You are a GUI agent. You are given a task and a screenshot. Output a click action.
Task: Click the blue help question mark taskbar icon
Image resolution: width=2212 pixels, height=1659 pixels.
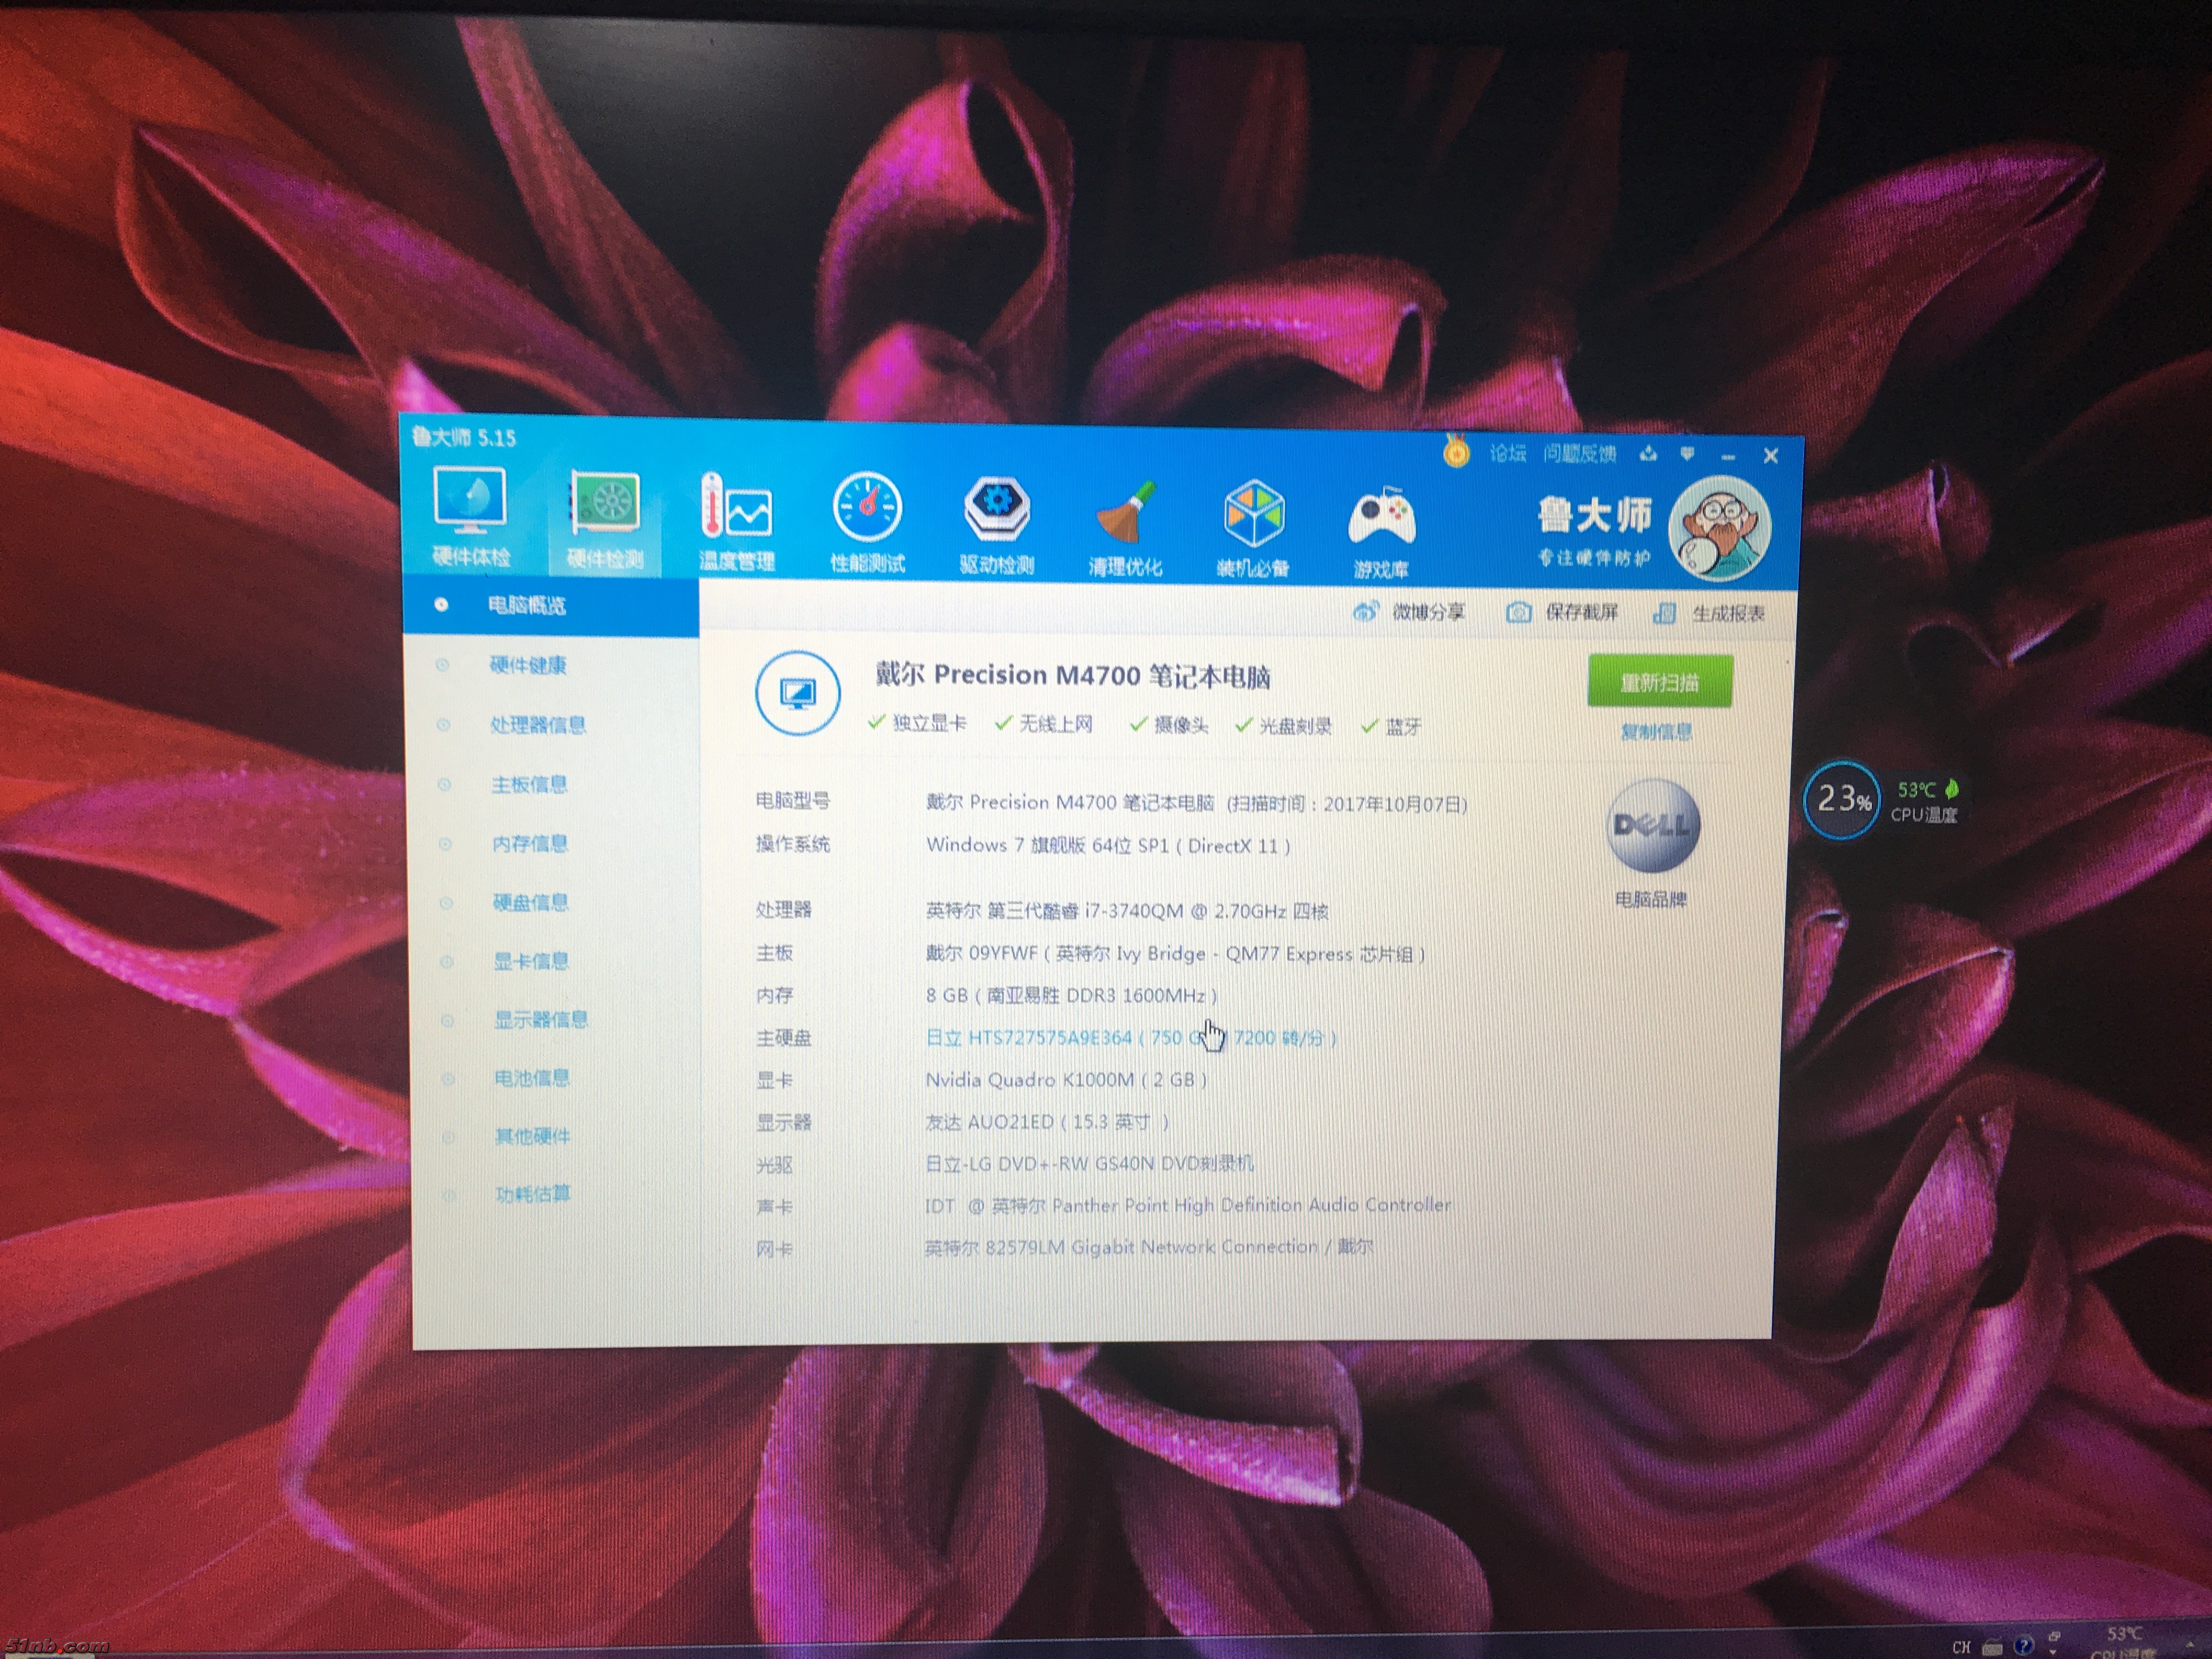coord(2024,1645)
